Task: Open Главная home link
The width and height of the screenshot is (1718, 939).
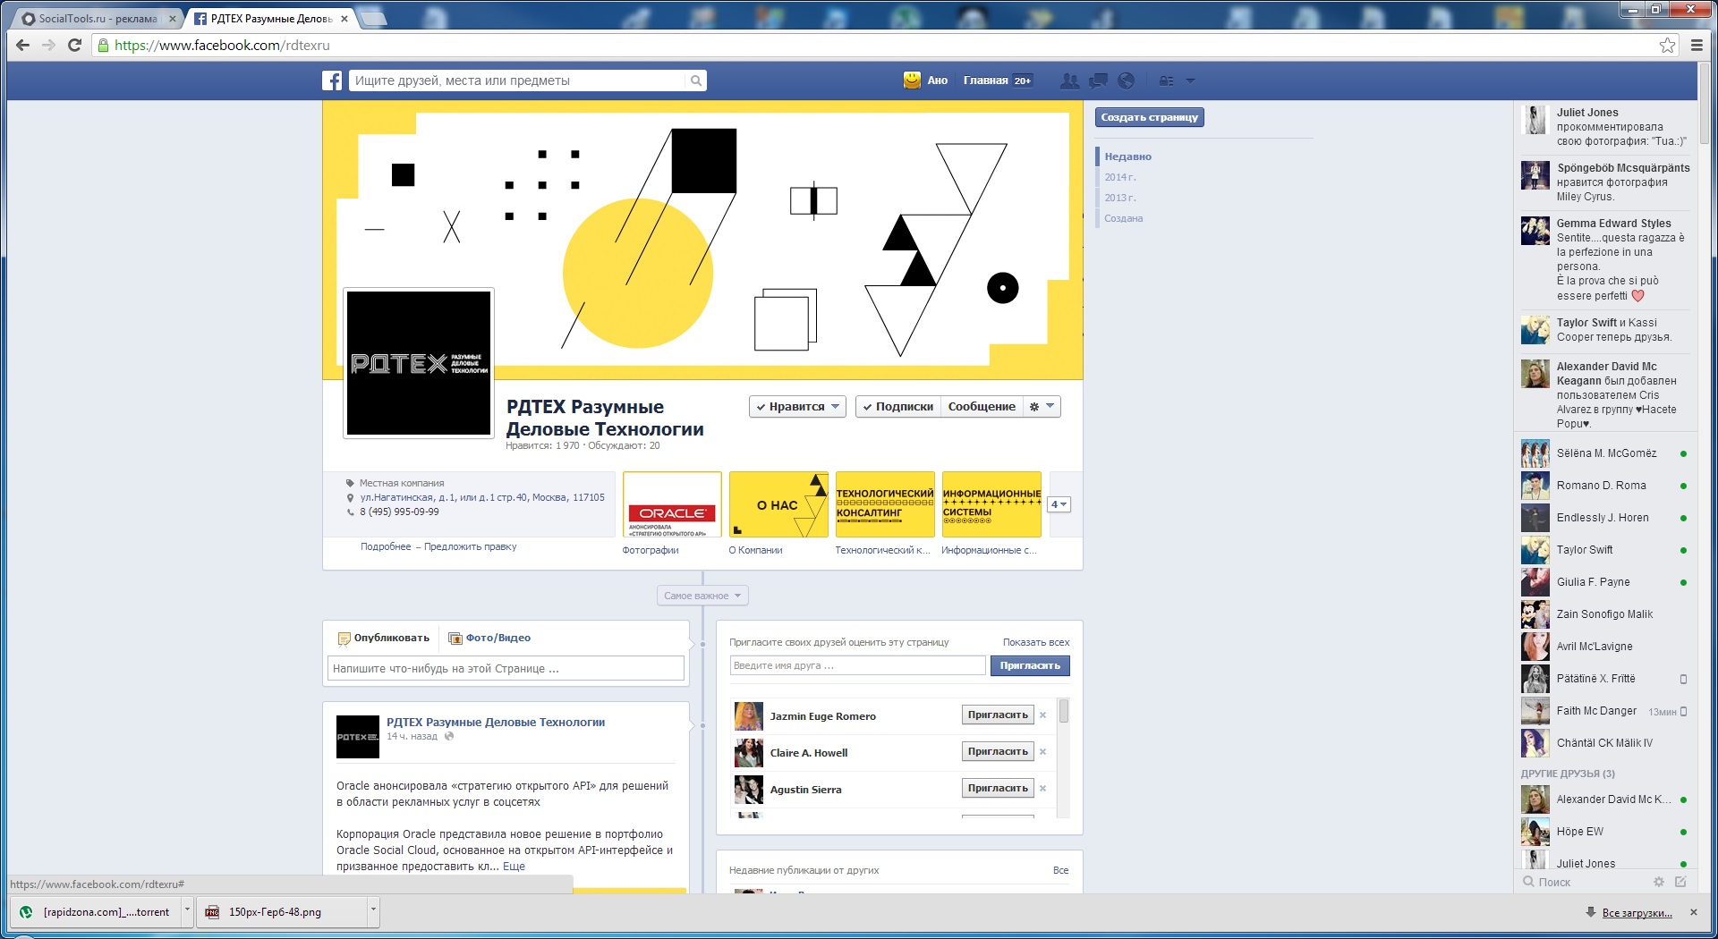Action: [x=985, y=80]
